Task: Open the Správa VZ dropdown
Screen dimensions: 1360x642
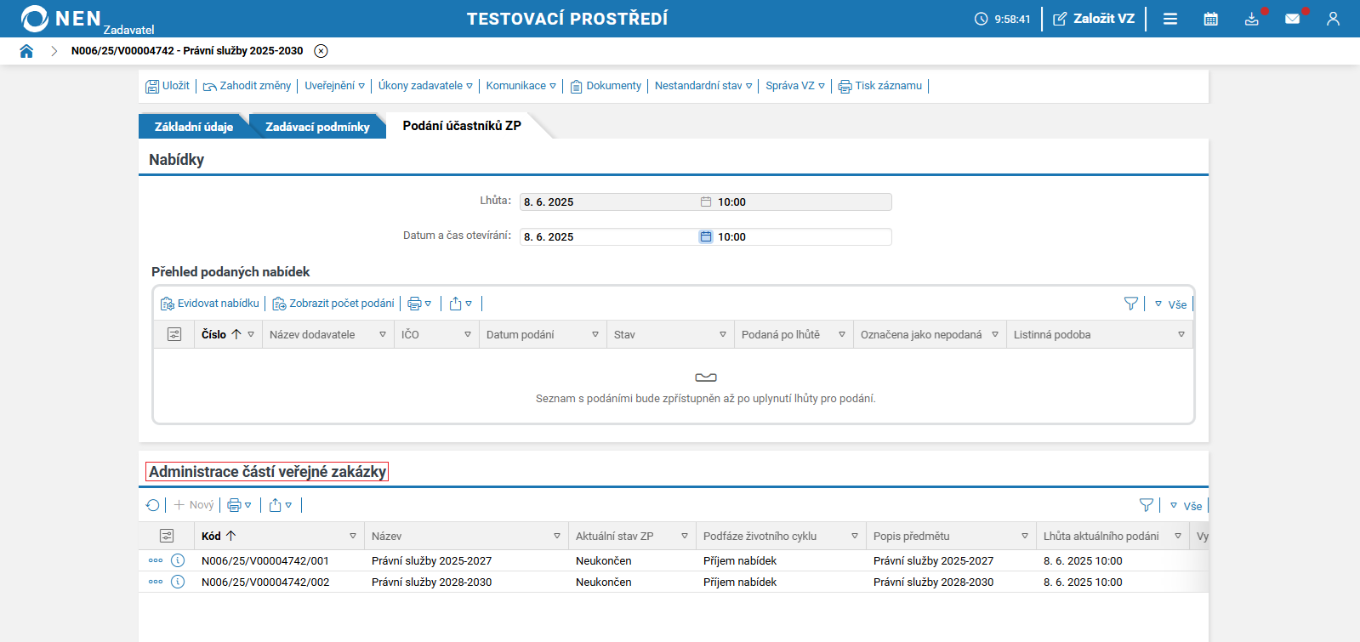Action: tap(795, 86)
